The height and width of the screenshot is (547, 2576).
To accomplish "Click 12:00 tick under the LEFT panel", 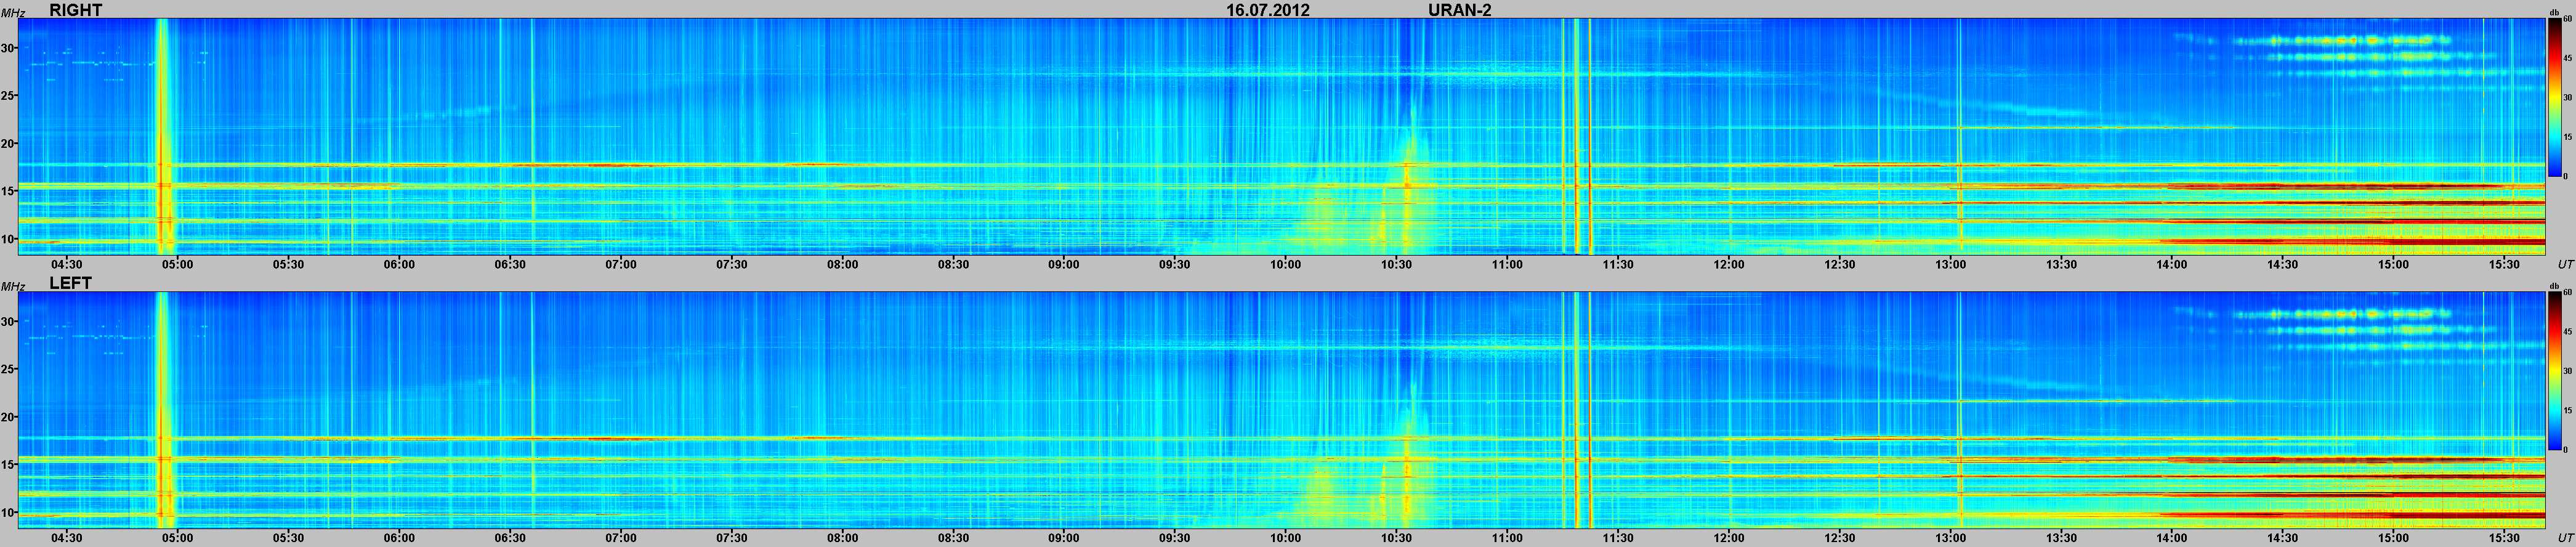I will [x=1729, y=537].
